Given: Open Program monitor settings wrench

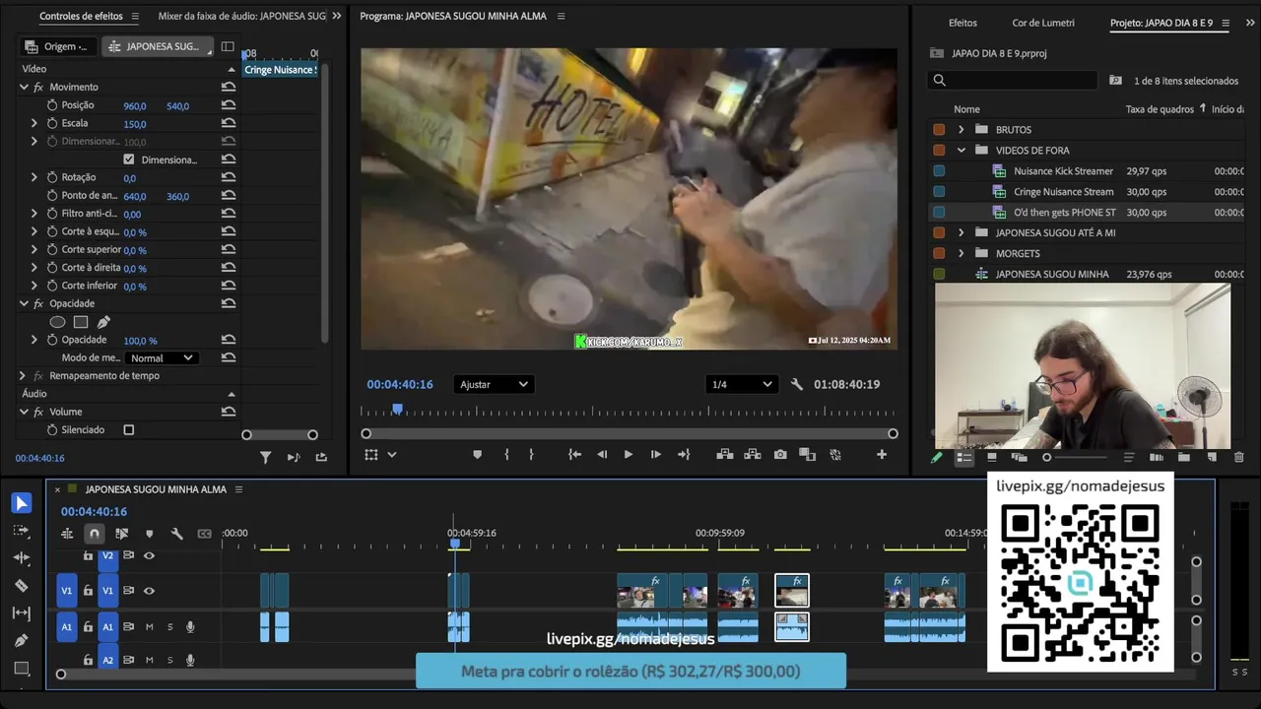Looking at the screenshot, I should click(x=797, y=384).
